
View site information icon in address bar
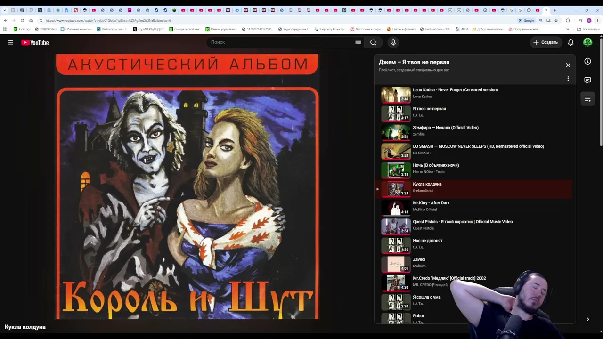coord(41,20)
